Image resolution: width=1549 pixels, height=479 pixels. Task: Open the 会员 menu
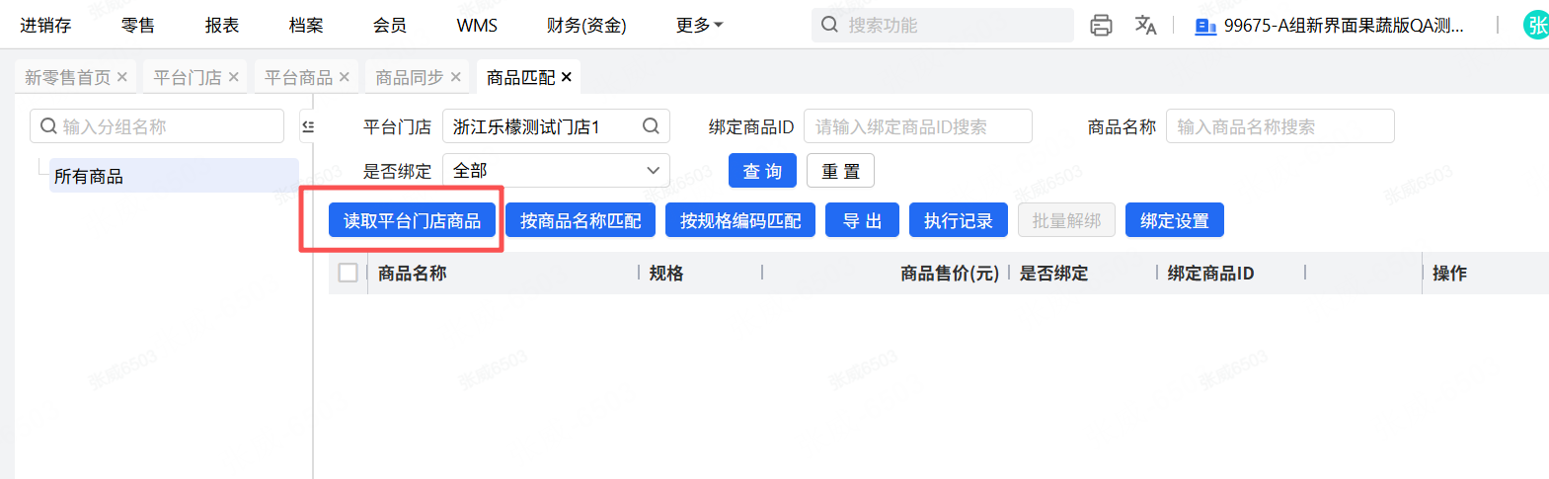click(390, 26)
